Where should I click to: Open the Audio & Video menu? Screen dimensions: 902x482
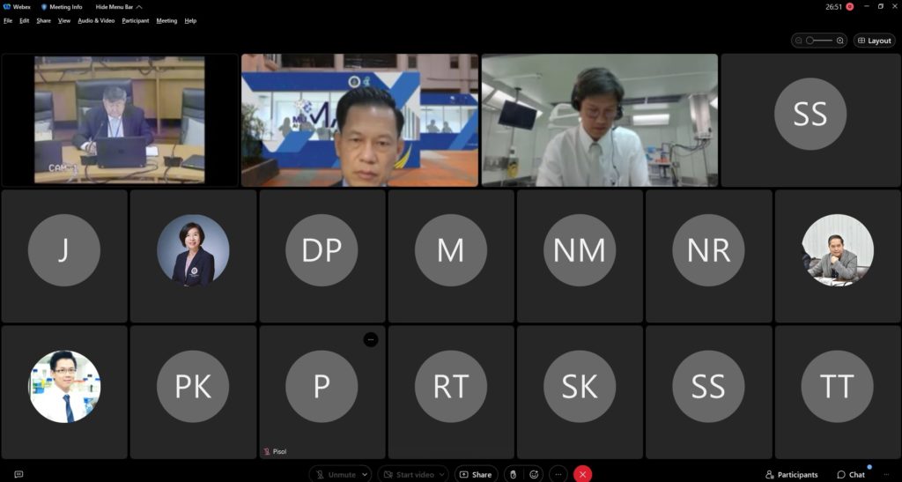pyautogui.click(x=96, y=20)
